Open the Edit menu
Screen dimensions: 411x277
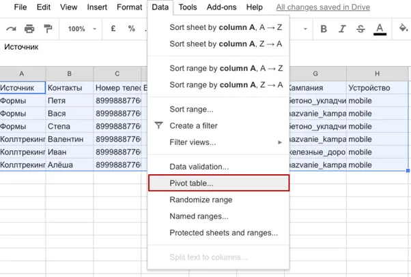43,7
